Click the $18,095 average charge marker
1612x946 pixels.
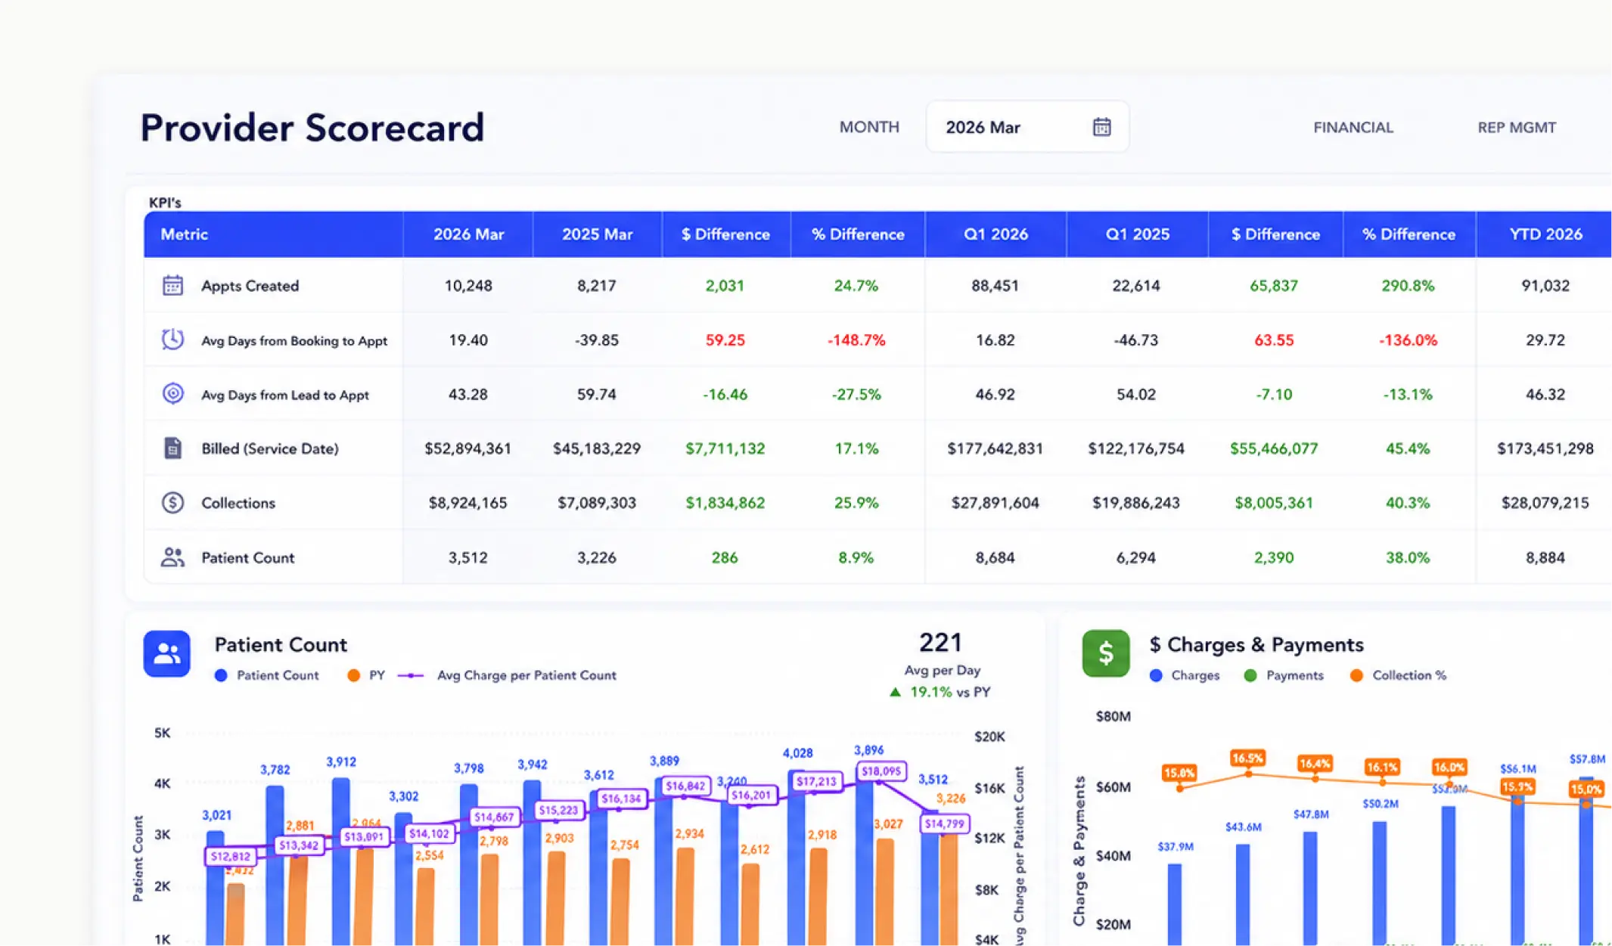tap(881, 771)
